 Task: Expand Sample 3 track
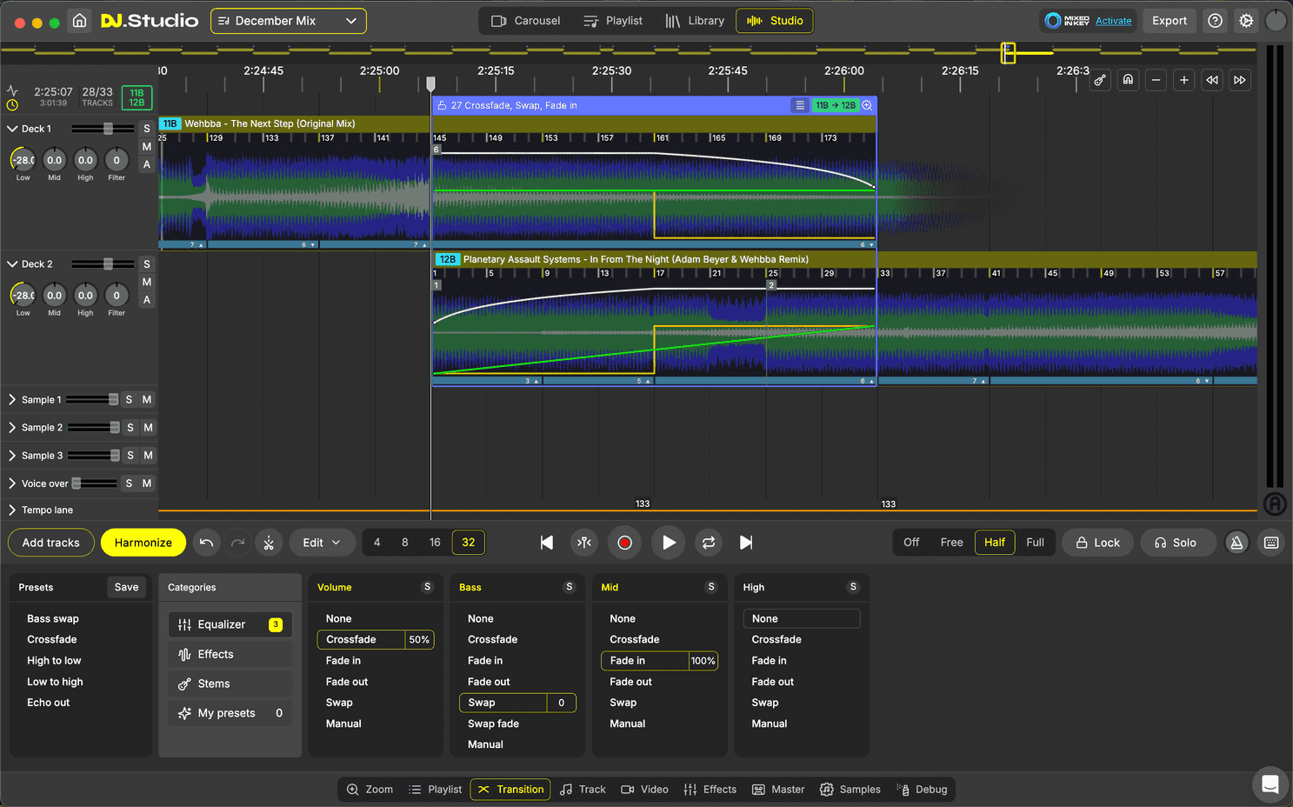click(x=12, y=456)
